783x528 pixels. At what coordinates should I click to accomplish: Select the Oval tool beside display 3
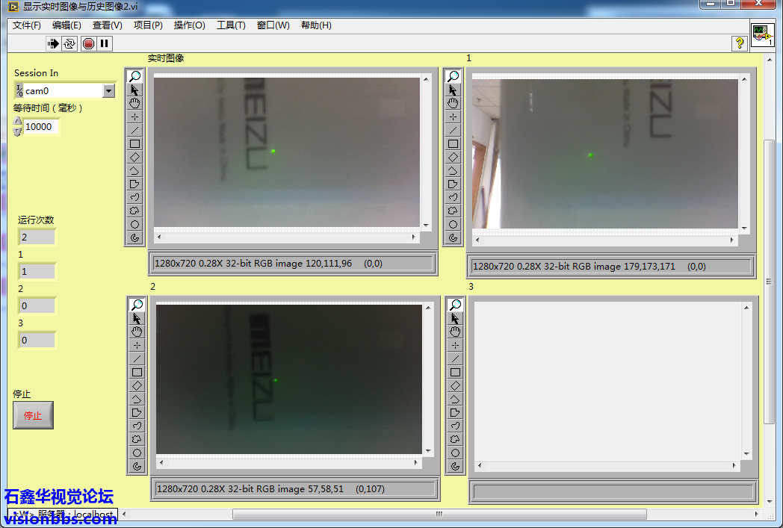455,453
